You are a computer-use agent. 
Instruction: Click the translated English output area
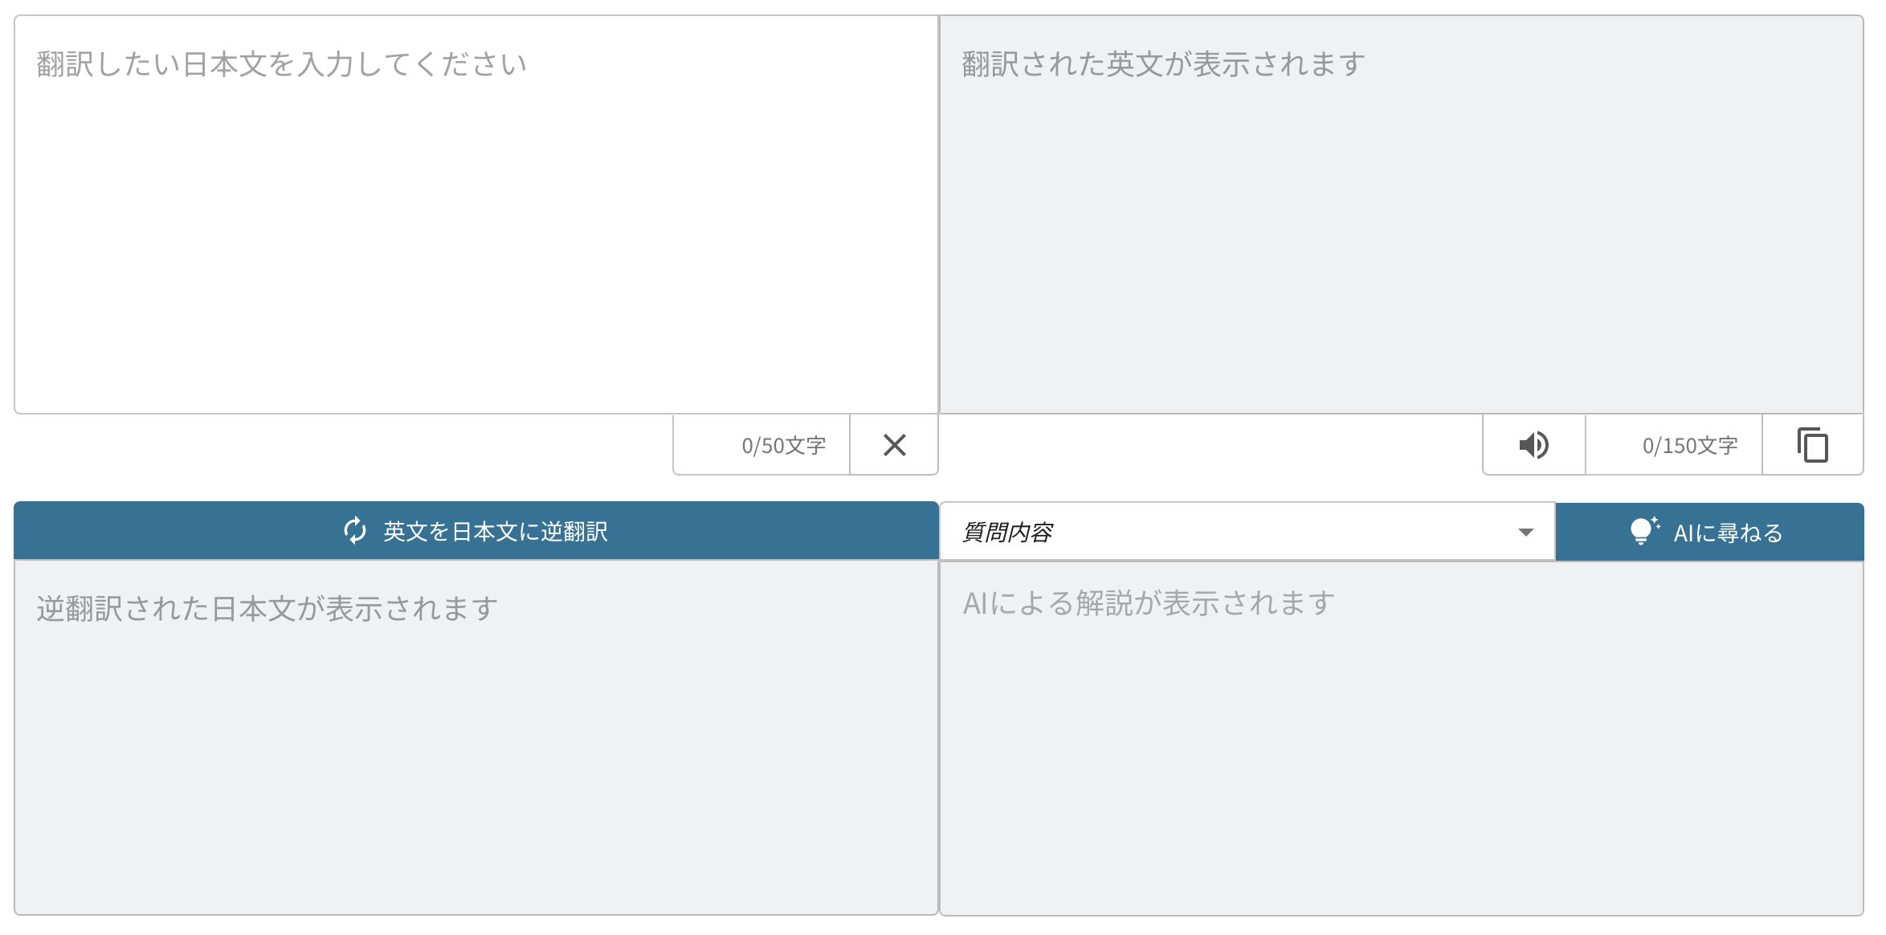click(x=1401, y=241)
